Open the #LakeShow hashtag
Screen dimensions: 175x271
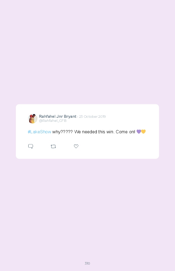(39, 132)
